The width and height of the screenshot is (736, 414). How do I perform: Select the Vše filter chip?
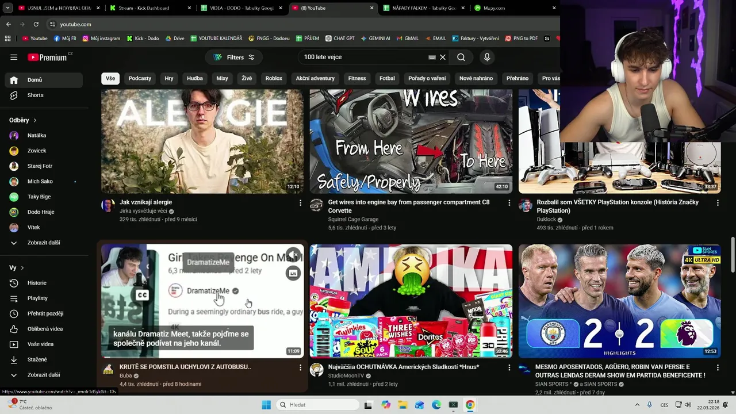click(110, 78)
